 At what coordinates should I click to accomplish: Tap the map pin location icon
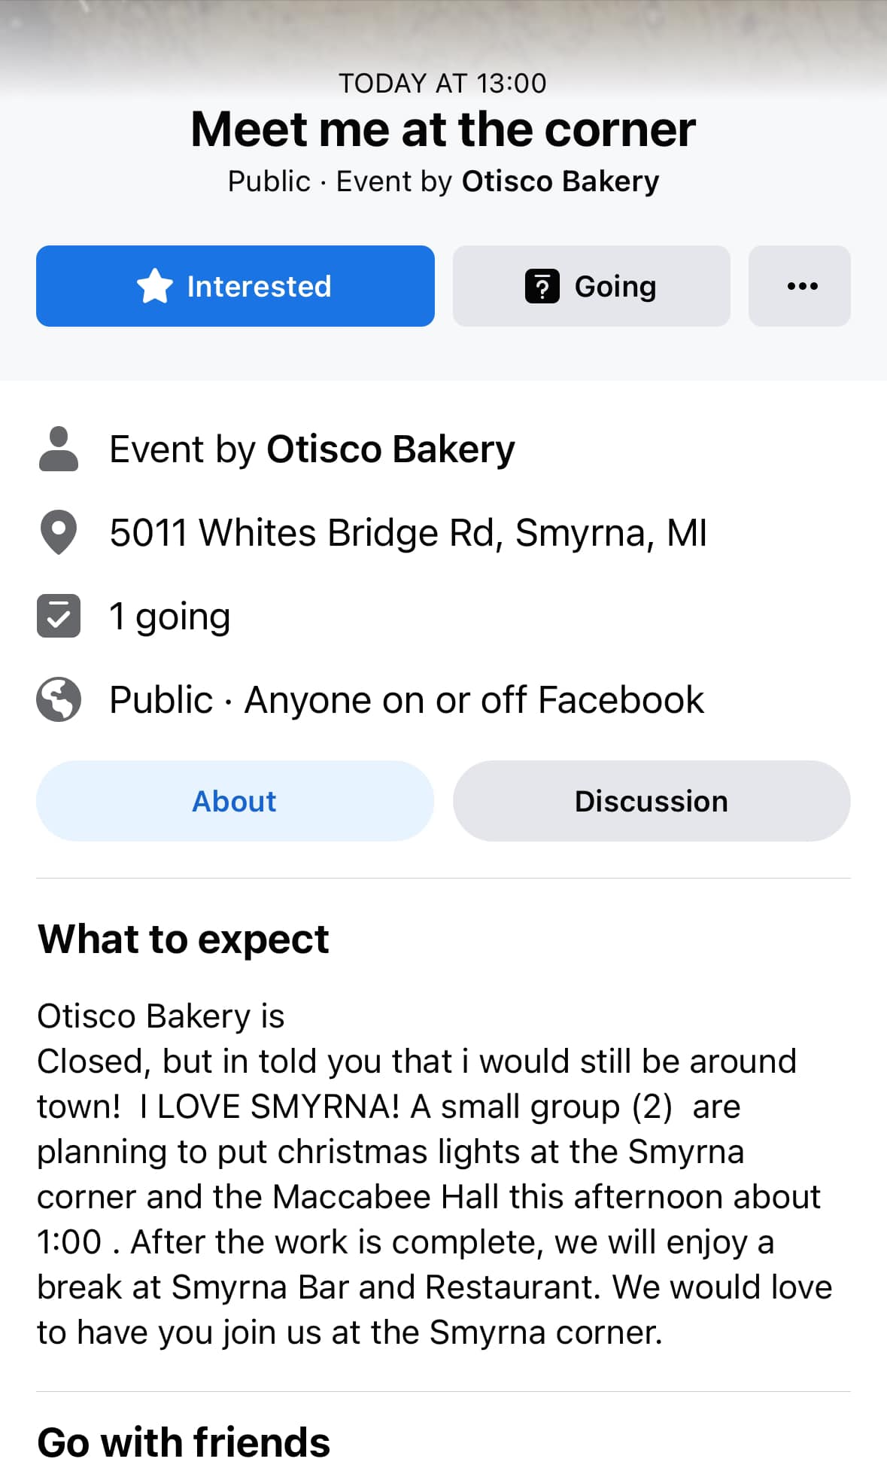pos(59,533)
